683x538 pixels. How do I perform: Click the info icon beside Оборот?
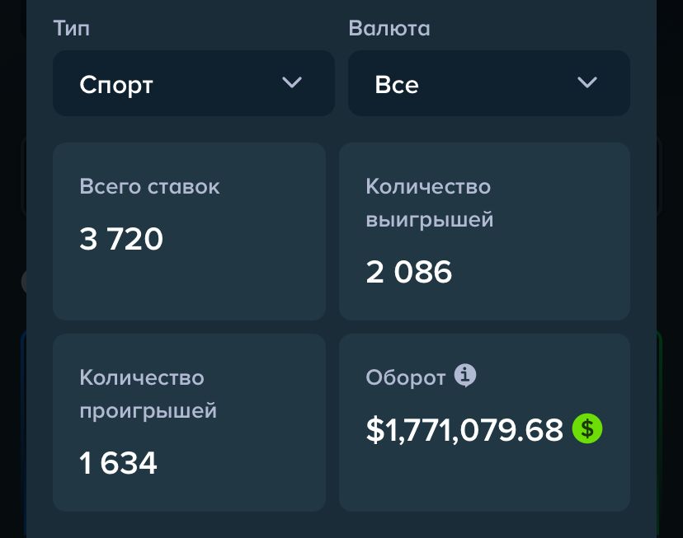[466, 377]
